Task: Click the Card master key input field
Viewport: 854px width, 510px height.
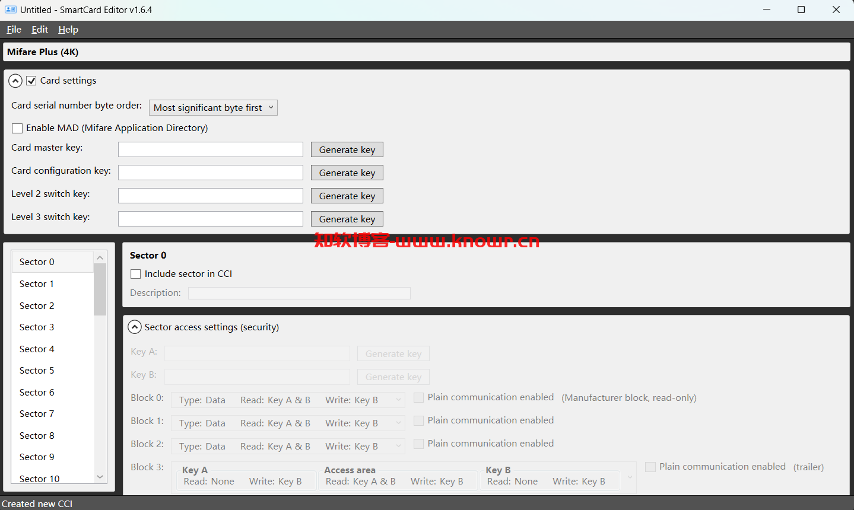Action: coord(211,149)
